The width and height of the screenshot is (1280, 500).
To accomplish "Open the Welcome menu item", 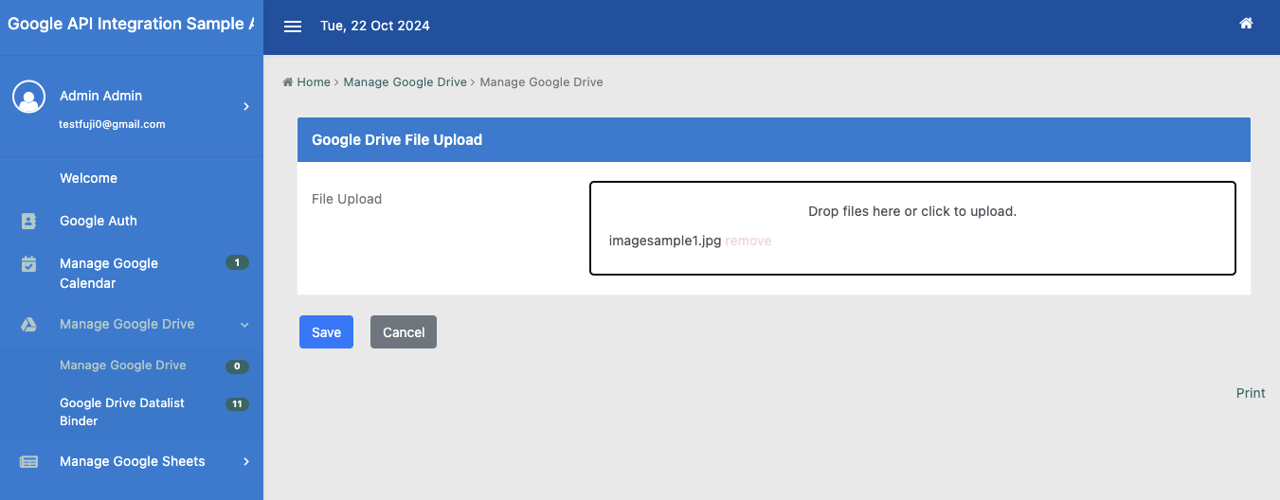I will pos(88,178).
